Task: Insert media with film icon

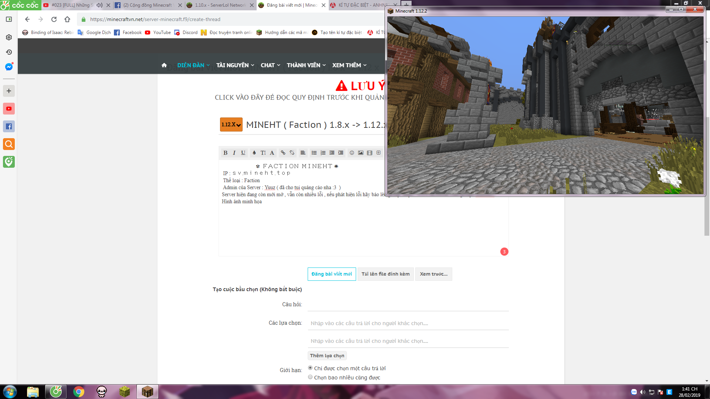Action: [369, 153]
